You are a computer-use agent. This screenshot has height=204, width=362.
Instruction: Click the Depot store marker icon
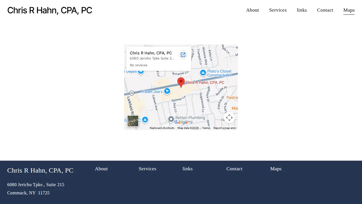tap(141, 71)
